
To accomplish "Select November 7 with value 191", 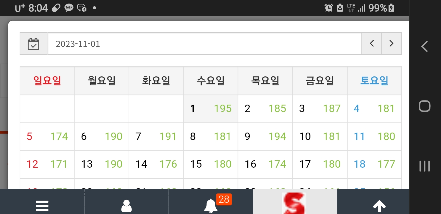I will coord(156,137).
